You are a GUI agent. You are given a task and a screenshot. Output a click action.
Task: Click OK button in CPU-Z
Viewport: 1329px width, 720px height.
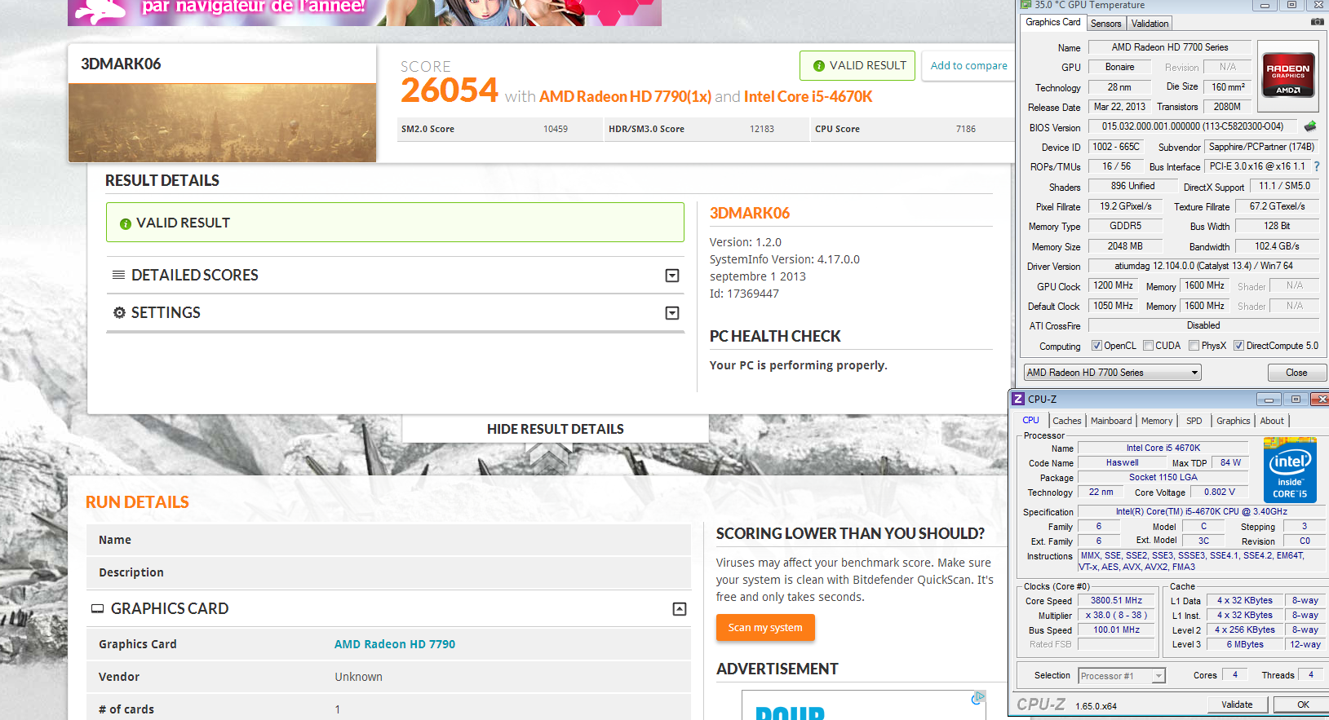click(1303, 705)
